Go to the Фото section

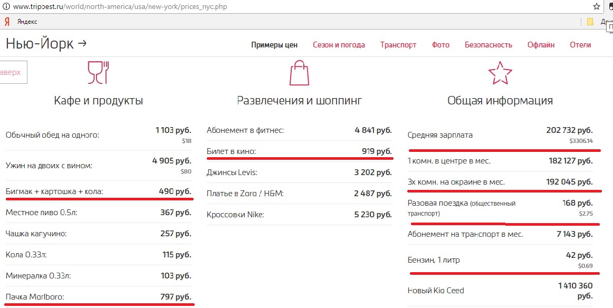[440, 45]
